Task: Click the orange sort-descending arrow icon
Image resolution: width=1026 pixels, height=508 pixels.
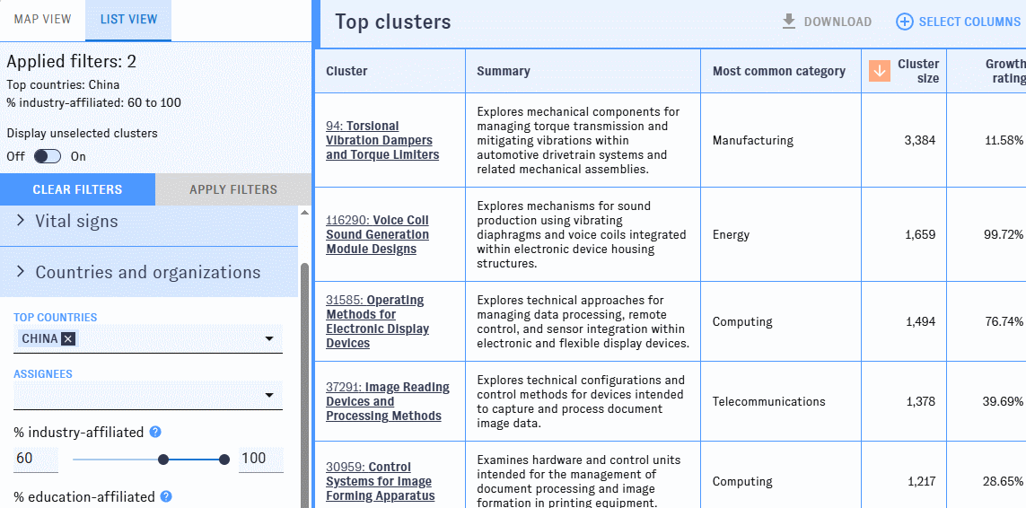Action: click(879, 71)
